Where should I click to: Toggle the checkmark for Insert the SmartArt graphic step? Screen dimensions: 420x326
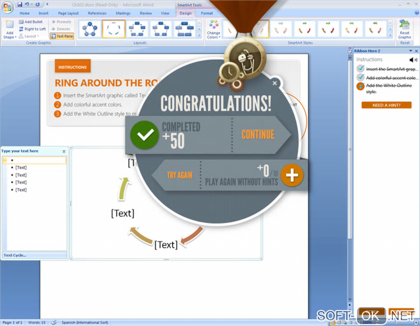pyautogui.click(x=361, y=68)
